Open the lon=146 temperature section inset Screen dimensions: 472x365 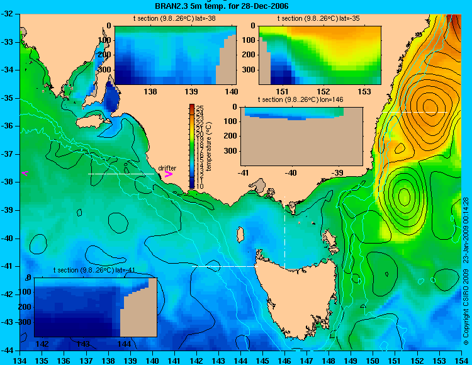301,136
